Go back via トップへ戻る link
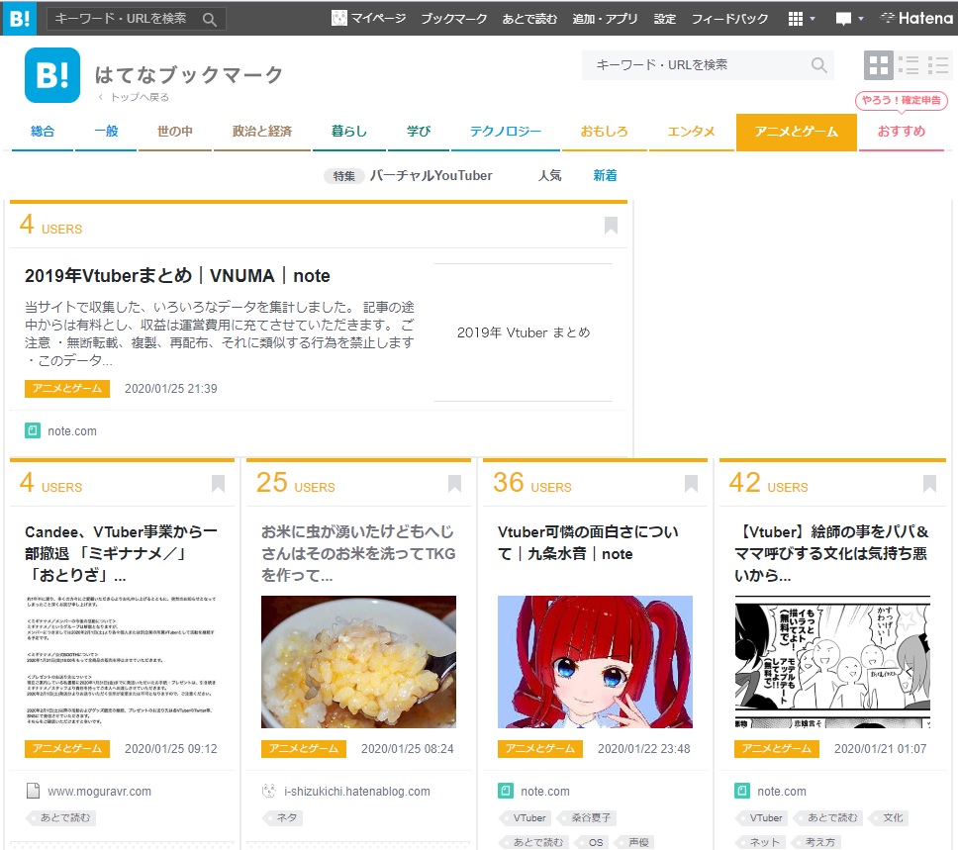 [135, 97]
